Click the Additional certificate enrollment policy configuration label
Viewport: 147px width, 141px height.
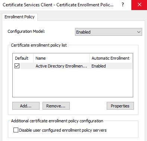click(x=57, y=121)
